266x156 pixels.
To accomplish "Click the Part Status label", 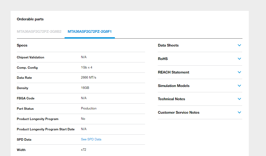I will click(x=25, y=109).
